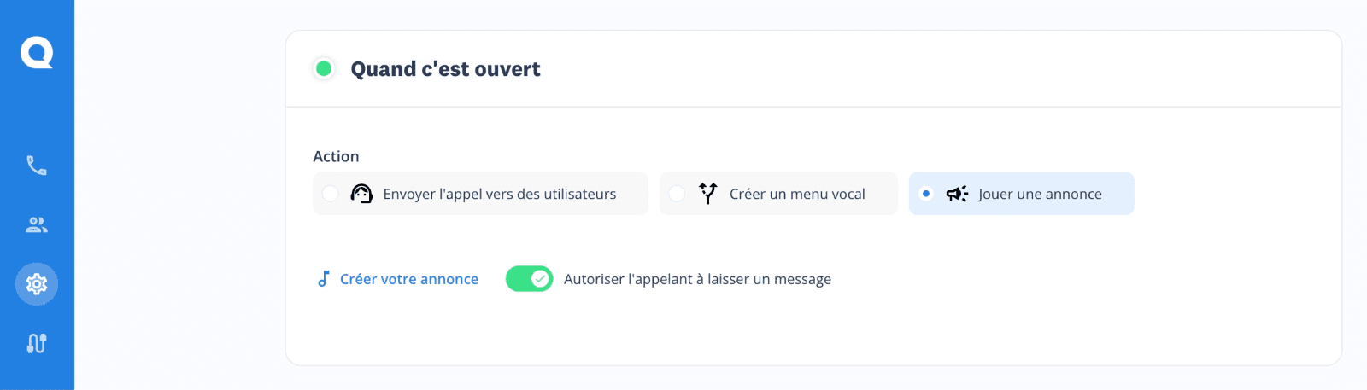
Task: Click the green open-status dot
Action: [324, 68]
